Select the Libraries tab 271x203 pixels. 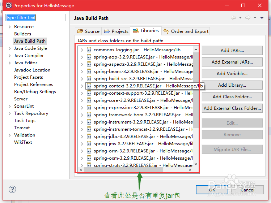point(146,31)
